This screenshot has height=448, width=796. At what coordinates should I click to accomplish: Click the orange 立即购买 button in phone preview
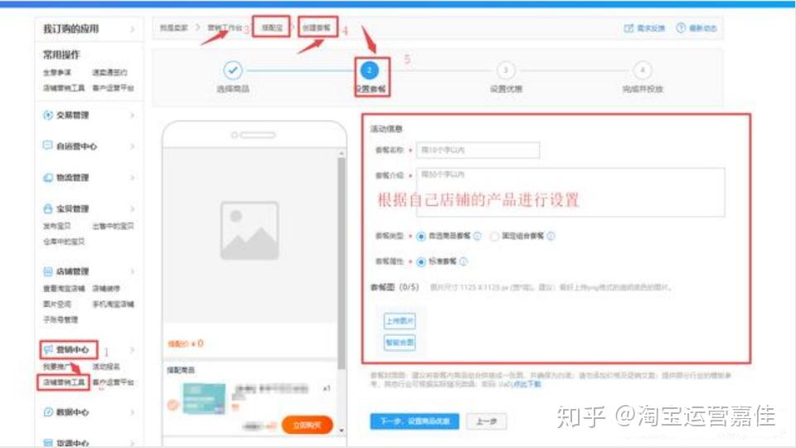click(307, 425)
